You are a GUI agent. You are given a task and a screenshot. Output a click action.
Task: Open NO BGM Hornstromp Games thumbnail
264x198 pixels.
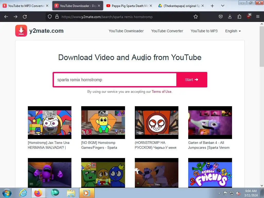[x=103, y=122]
